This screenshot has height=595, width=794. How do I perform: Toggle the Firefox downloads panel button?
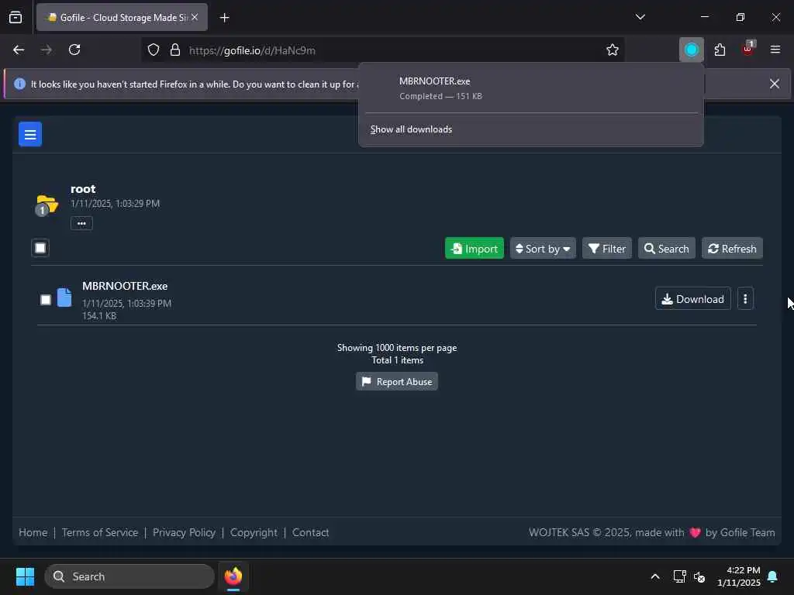tap(691, 50)
